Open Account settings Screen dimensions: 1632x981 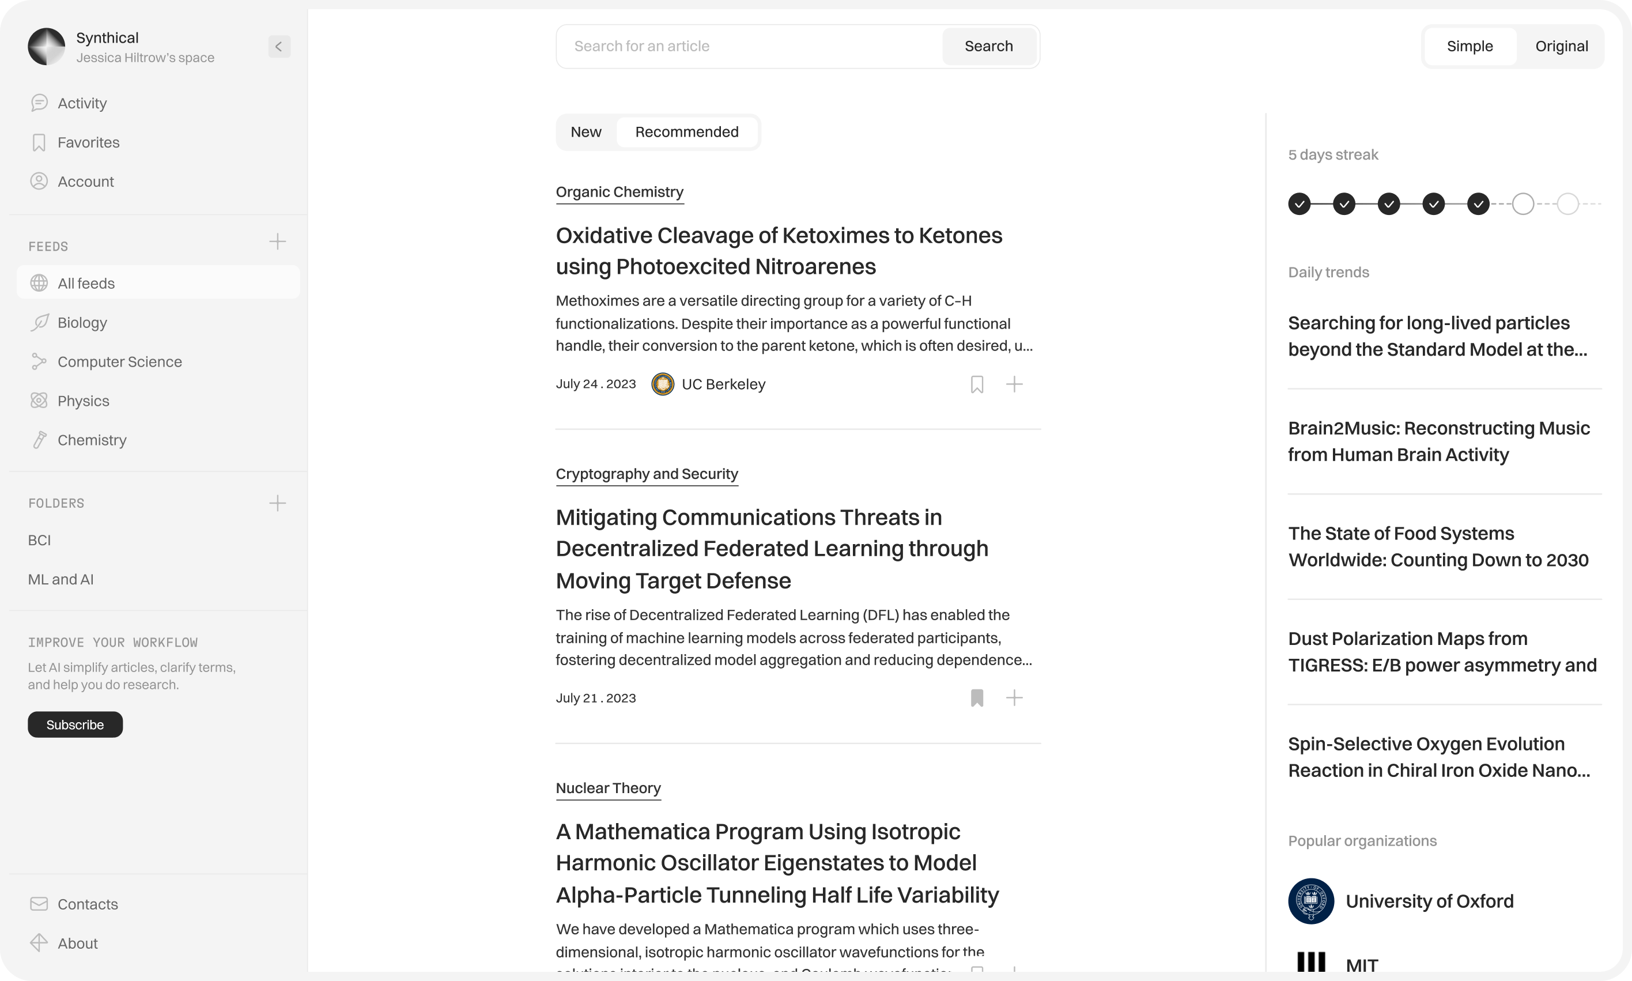coord(85,180)
